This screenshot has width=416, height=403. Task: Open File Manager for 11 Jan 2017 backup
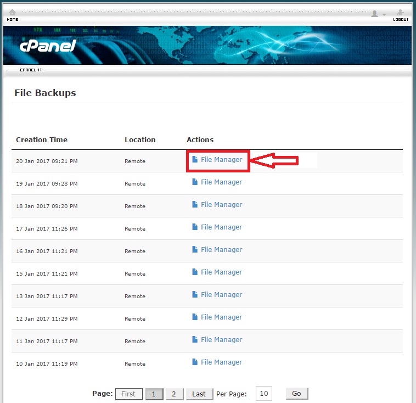click(217, 340)
